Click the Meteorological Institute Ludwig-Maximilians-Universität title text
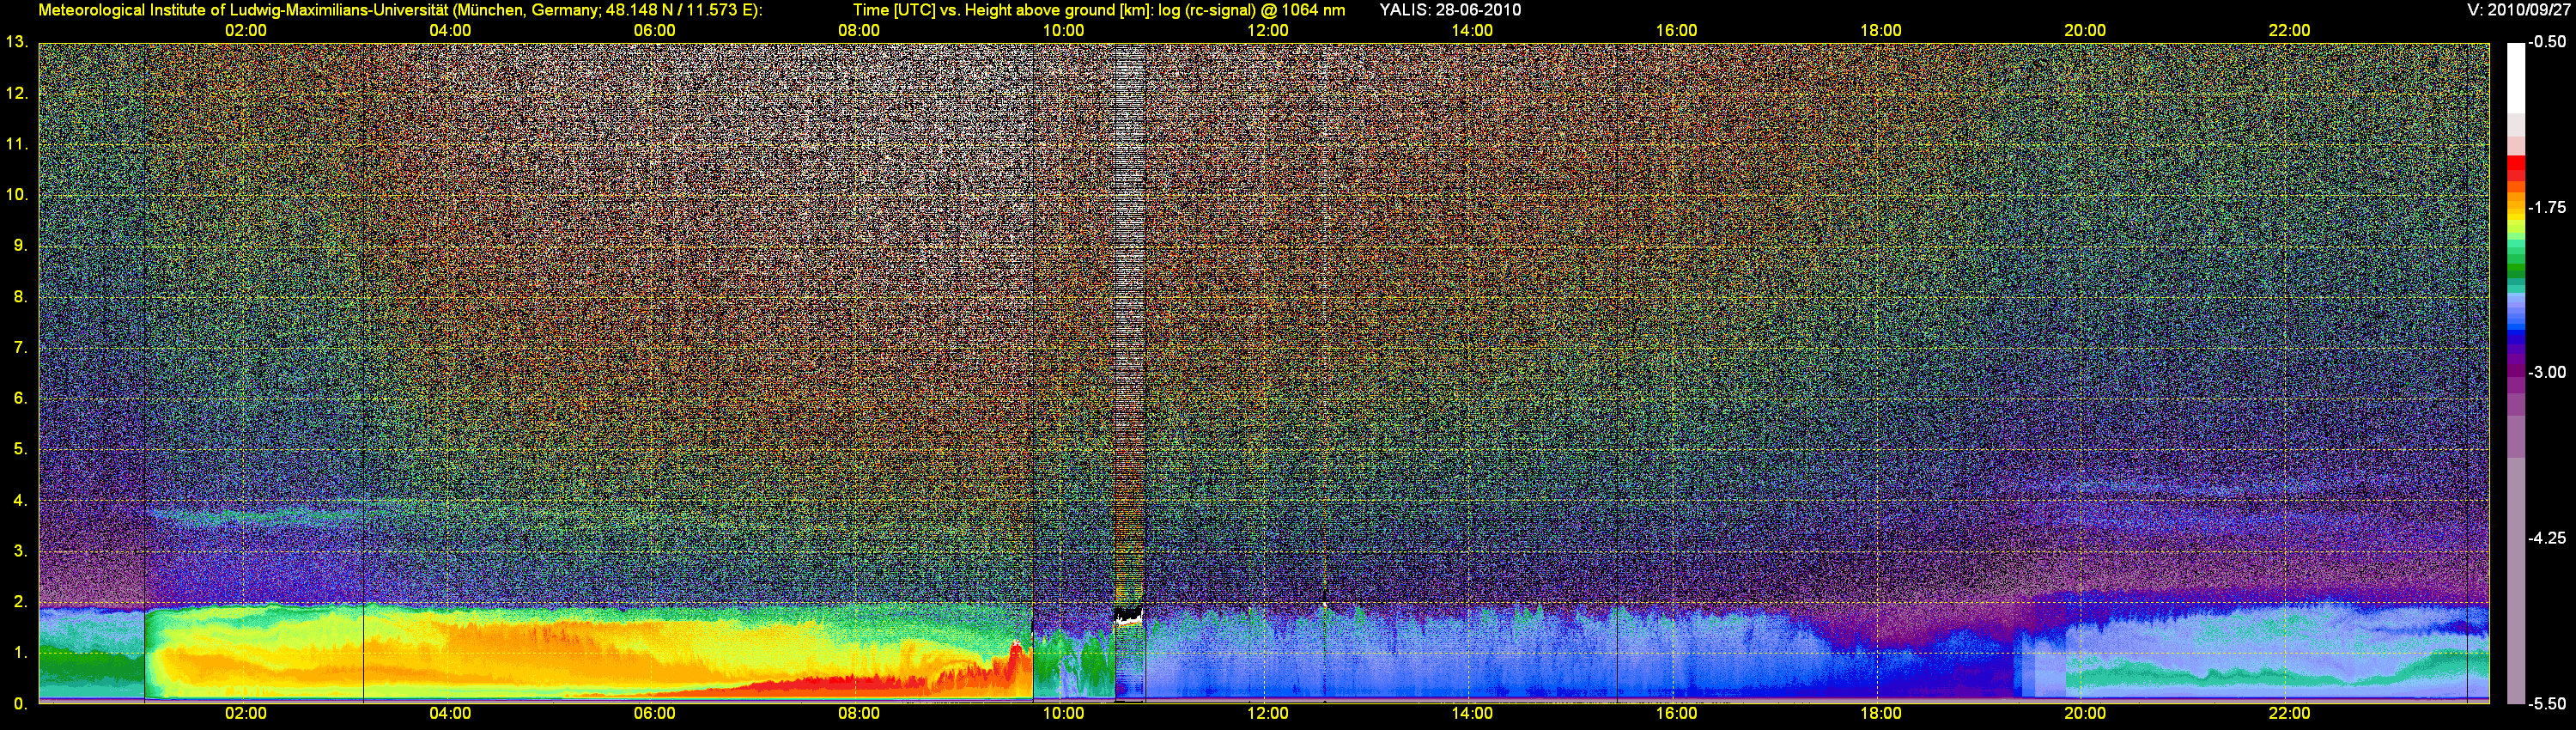2576x730 pixels. [x=400, y=10]
